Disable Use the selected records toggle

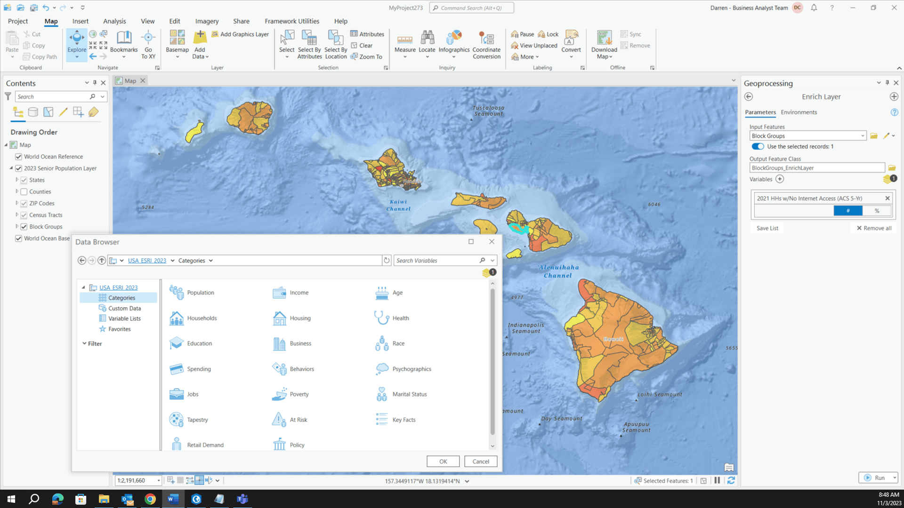[757, 146]
